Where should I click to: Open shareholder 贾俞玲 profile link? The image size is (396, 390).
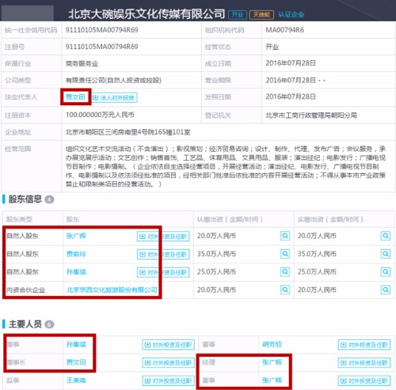76,254
